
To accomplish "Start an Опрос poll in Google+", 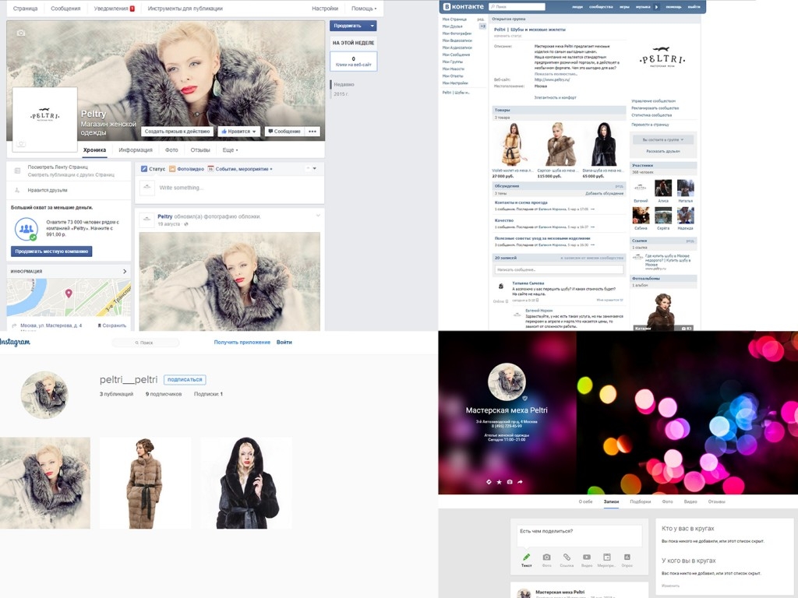I will tap(627, 558).
